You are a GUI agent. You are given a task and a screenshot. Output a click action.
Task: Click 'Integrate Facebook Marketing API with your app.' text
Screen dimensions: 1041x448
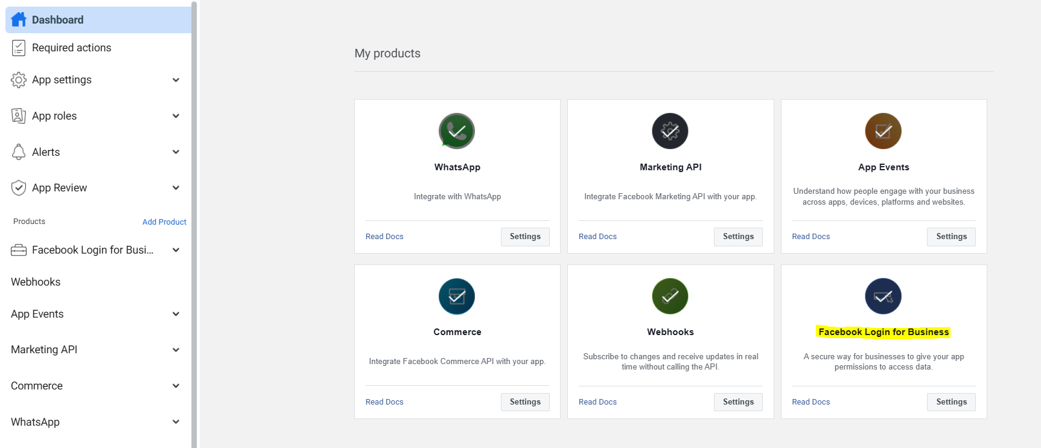670,197
